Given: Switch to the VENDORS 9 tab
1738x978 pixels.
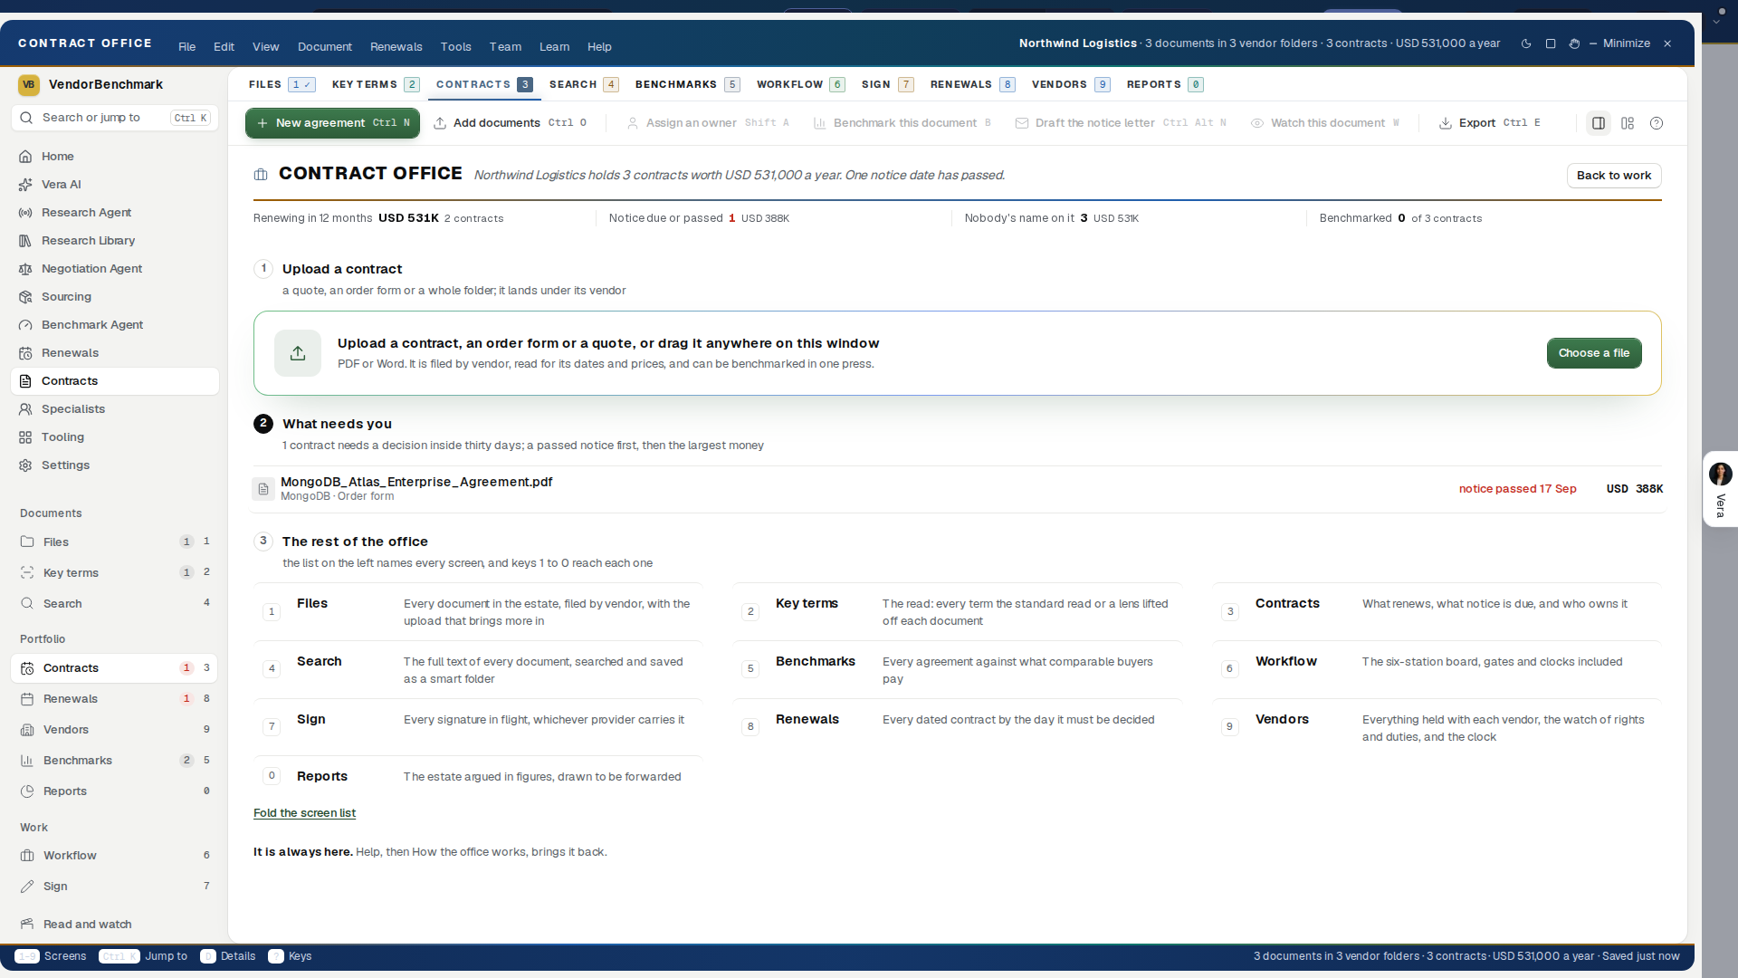Looking at the screenshot, I should tap(1071, 84).
